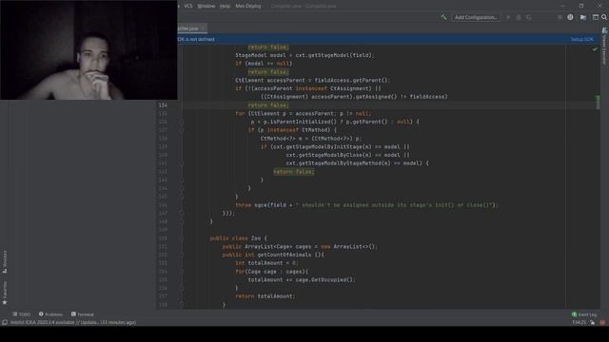Open the Help menu
Screen dimensions: 609x342
tap(225, 6)
